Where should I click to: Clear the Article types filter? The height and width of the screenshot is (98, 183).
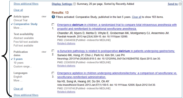pos(44,16)
